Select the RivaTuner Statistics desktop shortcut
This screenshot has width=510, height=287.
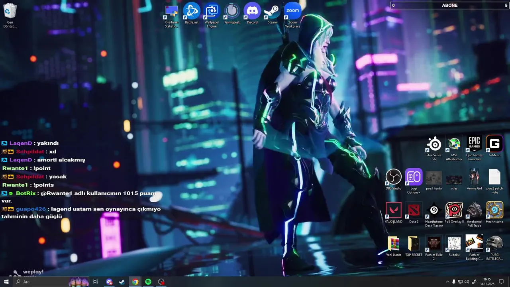[172, 15]
